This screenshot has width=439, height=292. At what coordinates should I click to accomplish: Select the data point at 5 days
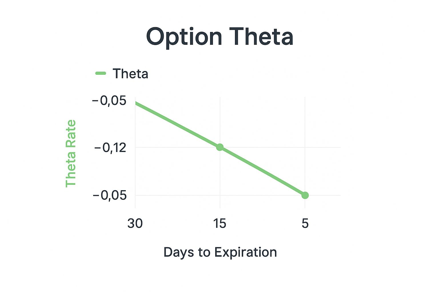coord(305,195)
